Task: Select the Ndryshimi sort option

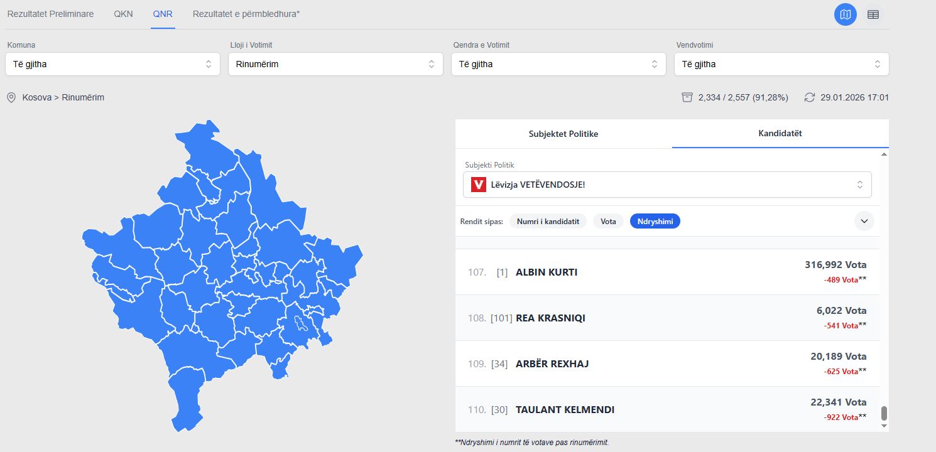Action: 655,221
